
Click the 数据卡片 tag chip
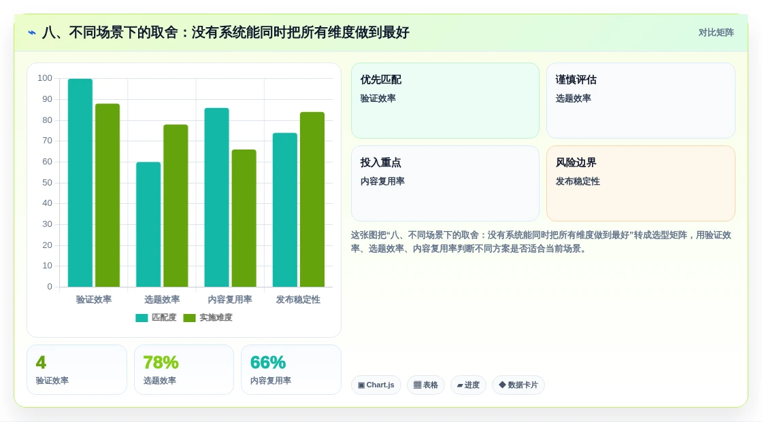518,385
